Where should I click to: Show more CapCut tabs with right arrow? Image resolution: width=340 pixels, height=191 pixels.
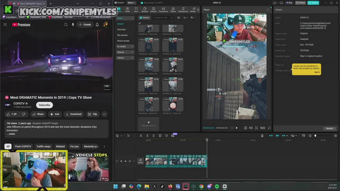[x=198, y=10]
